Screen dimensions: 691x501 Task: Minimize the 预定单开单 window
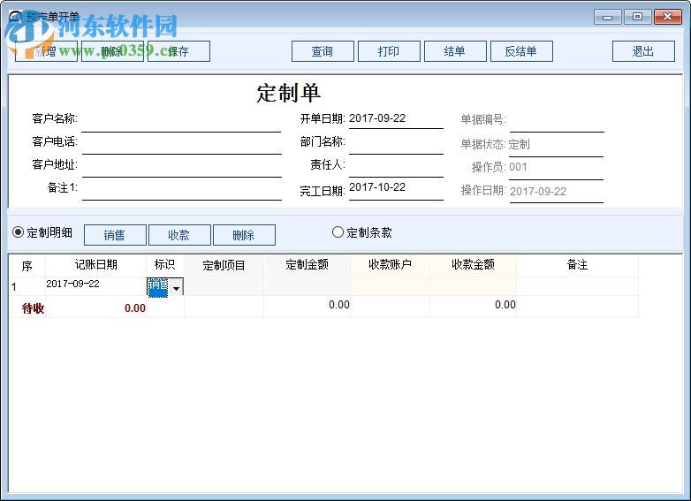click(x=608, y=17)
